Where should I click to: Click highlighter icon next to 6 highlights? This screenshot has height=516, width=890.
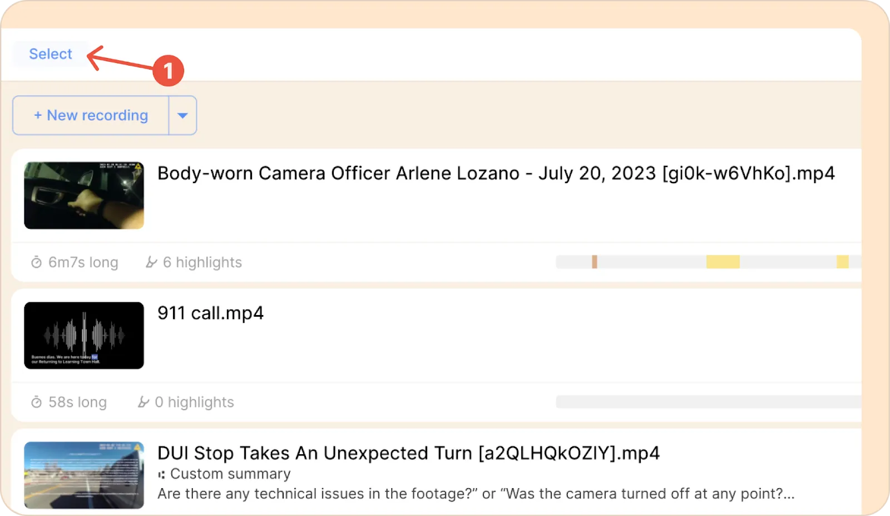151,262
